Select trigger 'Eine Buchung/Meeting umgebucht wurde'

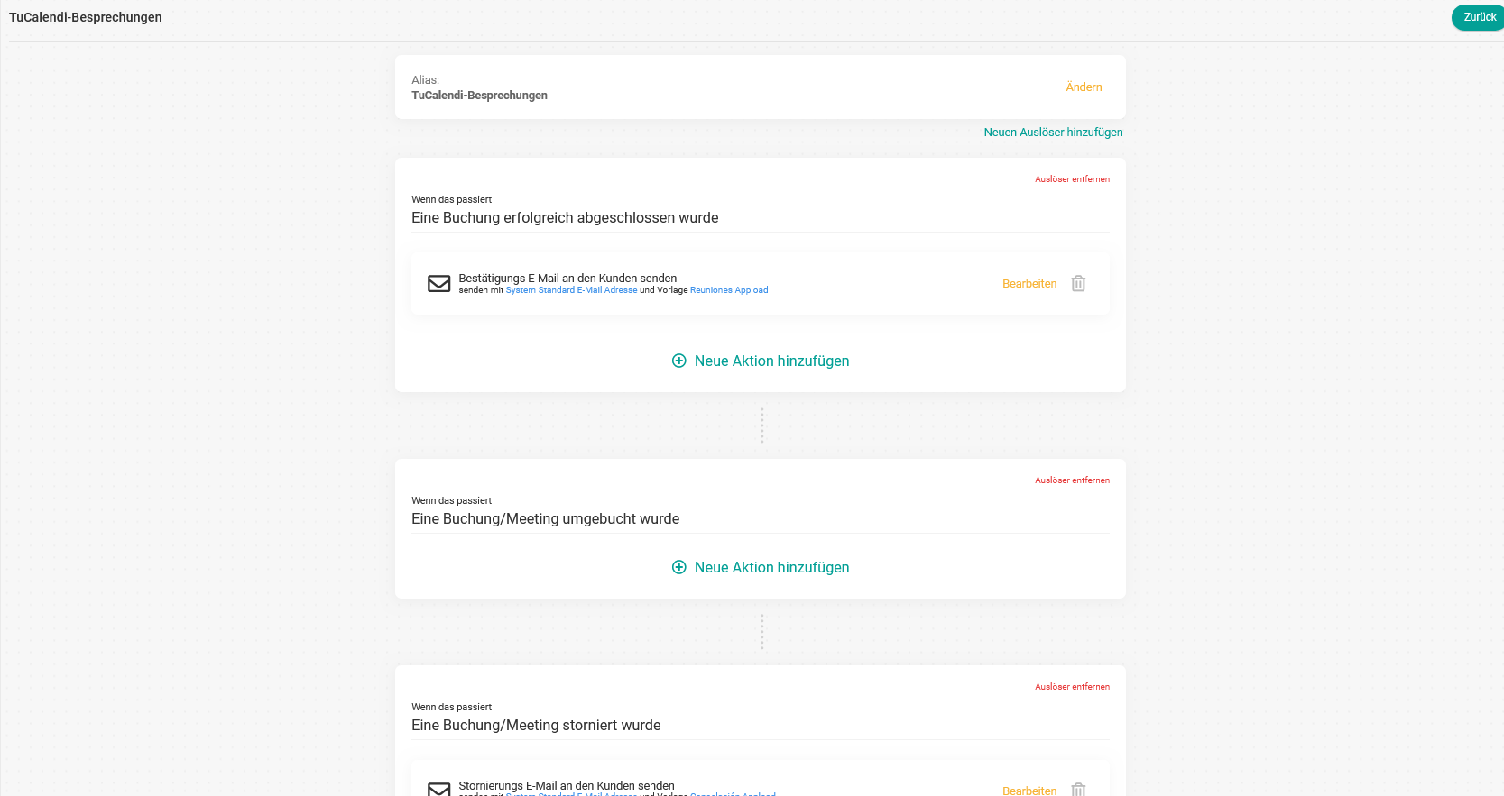545,519
